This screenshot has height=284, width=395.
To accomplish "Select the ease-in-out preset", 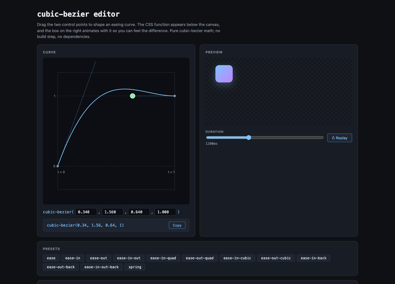I will click(x=129, y=258).
